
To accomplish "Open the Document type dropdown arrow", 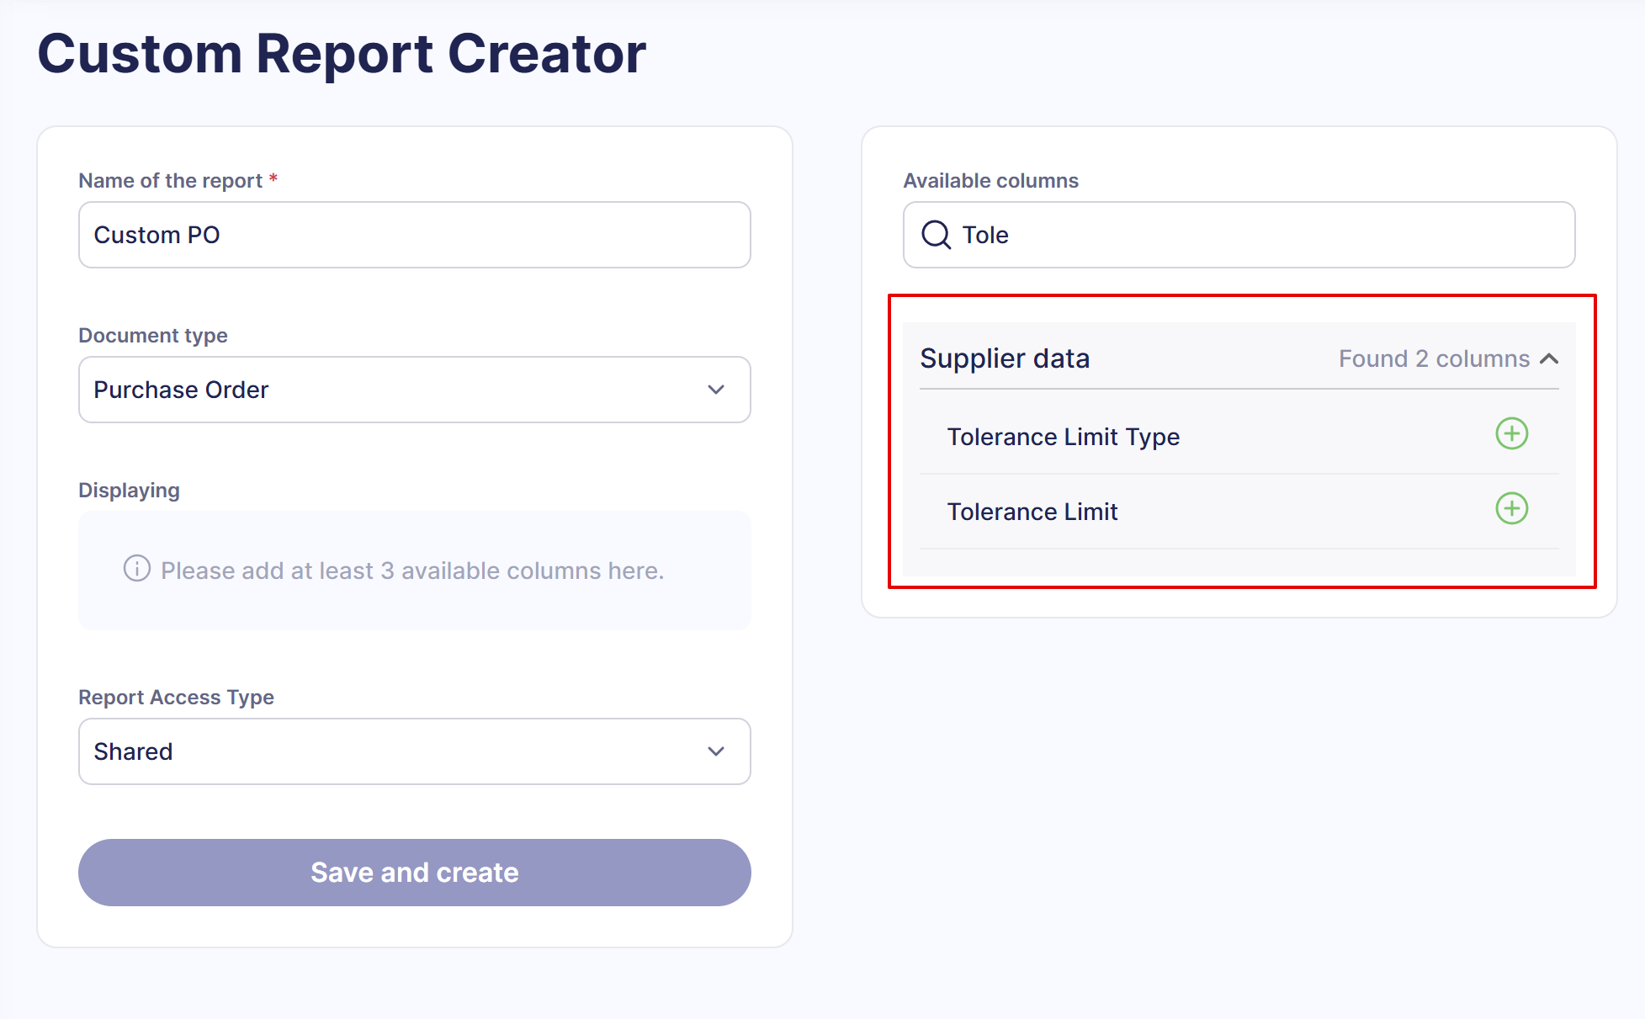I will coord(716,390).
